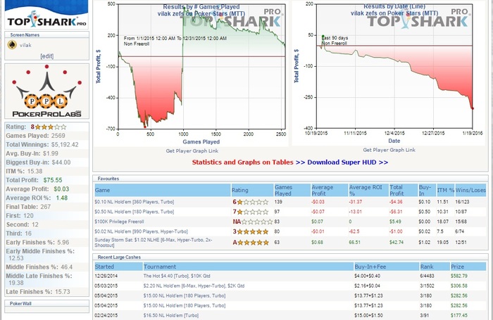The height and width of the screenshot is (320, 493).
Task: Open $2.20 NL Hold'em 6-Max Hyper-Turbo tournament
Action: [x=194, y=286]
